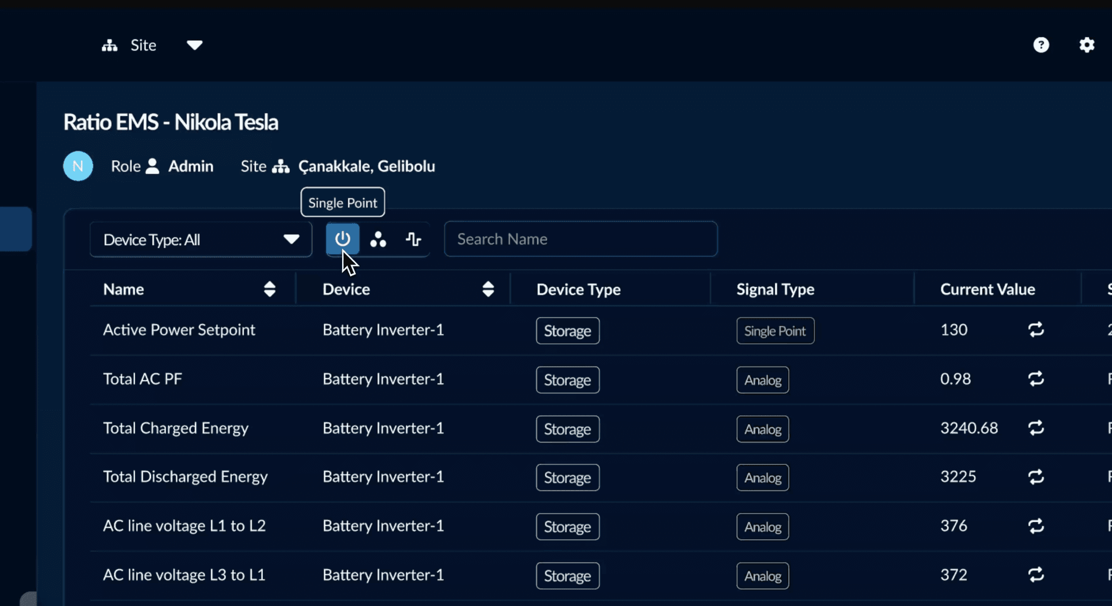Screen dimensions: 1112x606
Task: Click the Admin role label
Action: tap(191, 166)
